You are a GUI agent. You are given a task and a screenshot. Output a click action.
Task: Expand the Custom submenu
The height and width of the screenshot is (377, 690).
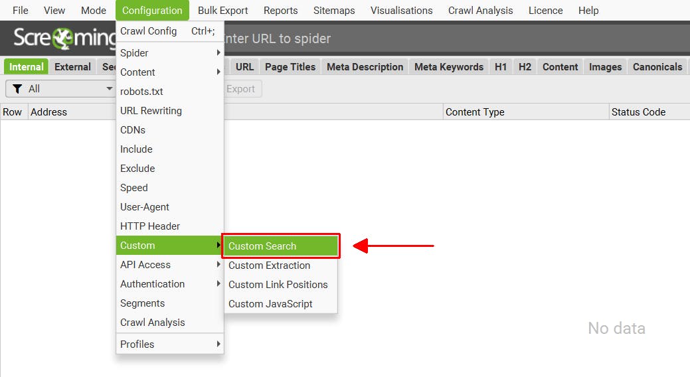pyautogui.click(x=170, y=246)
